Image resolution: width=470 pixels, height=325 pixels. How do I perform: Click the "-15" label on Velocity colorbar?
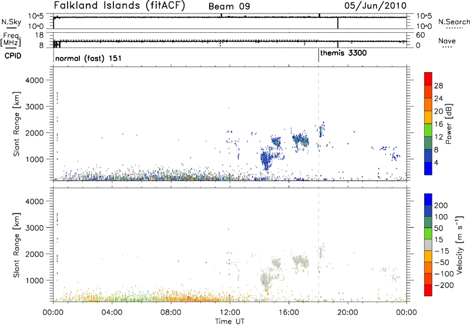(x=441, y=251)
